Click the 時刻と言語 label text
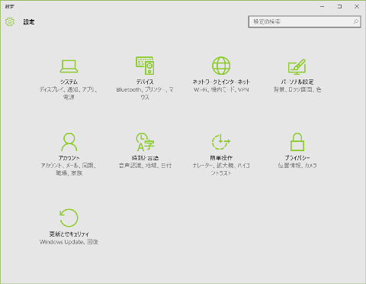 pyautogui.click(x=145, y=158)
